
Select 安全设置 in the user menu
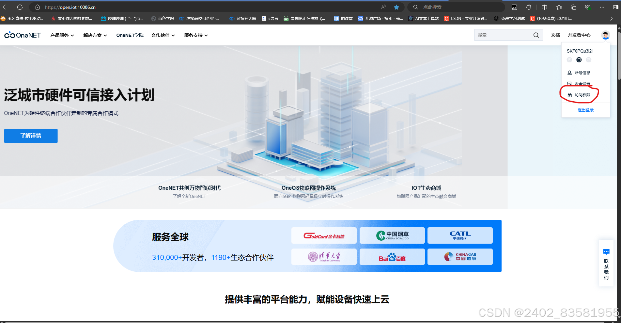(x=582, y=84)
